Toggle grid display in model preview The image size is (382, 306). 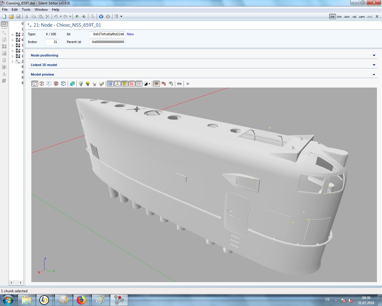[110, 84]
